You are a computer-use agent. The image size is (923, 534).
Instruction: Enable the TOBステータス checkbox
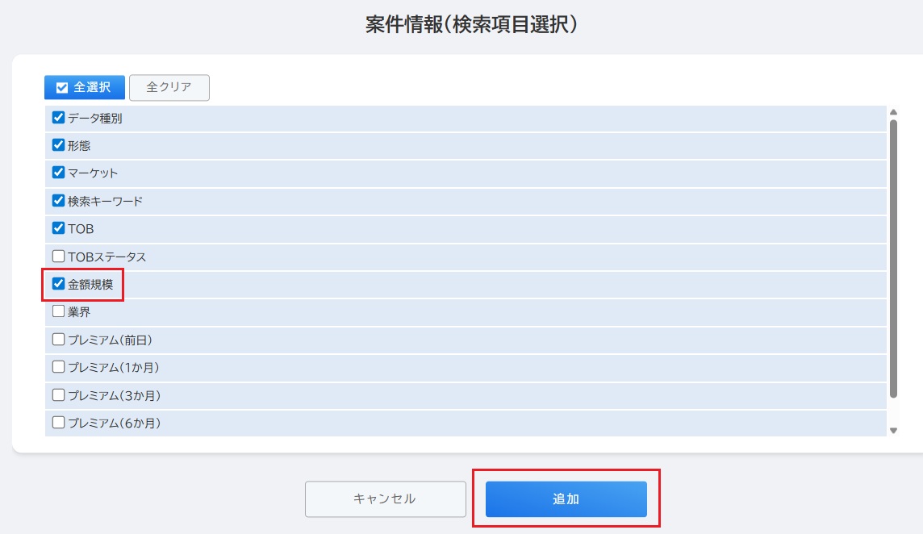[x=58, y=256]
